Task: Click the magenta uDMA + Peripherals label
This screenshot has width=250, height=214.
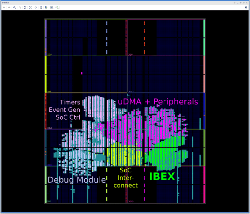Action: click(x=158, y=101)
